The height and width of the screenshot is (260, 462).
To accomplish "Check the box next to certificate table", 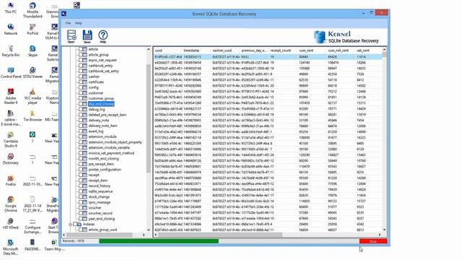I will [x=80, y=82].
